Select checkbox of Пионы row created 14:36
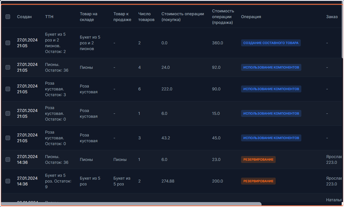 [8, 159]
